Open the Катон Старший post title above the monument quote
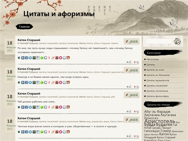Image resolution: width=188 pixels, height=141 pixels. coord(29,40)
